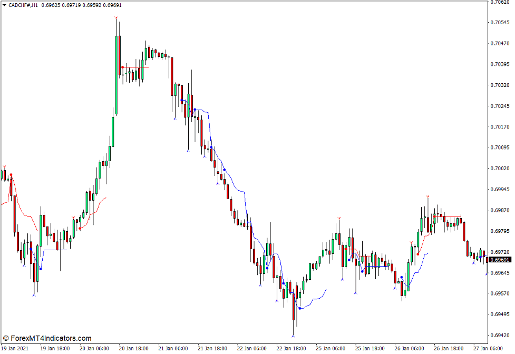Screen dimensions: 515x354
Task: Click the red arrow above the 26 Jan peak
Action: [428, 196]
